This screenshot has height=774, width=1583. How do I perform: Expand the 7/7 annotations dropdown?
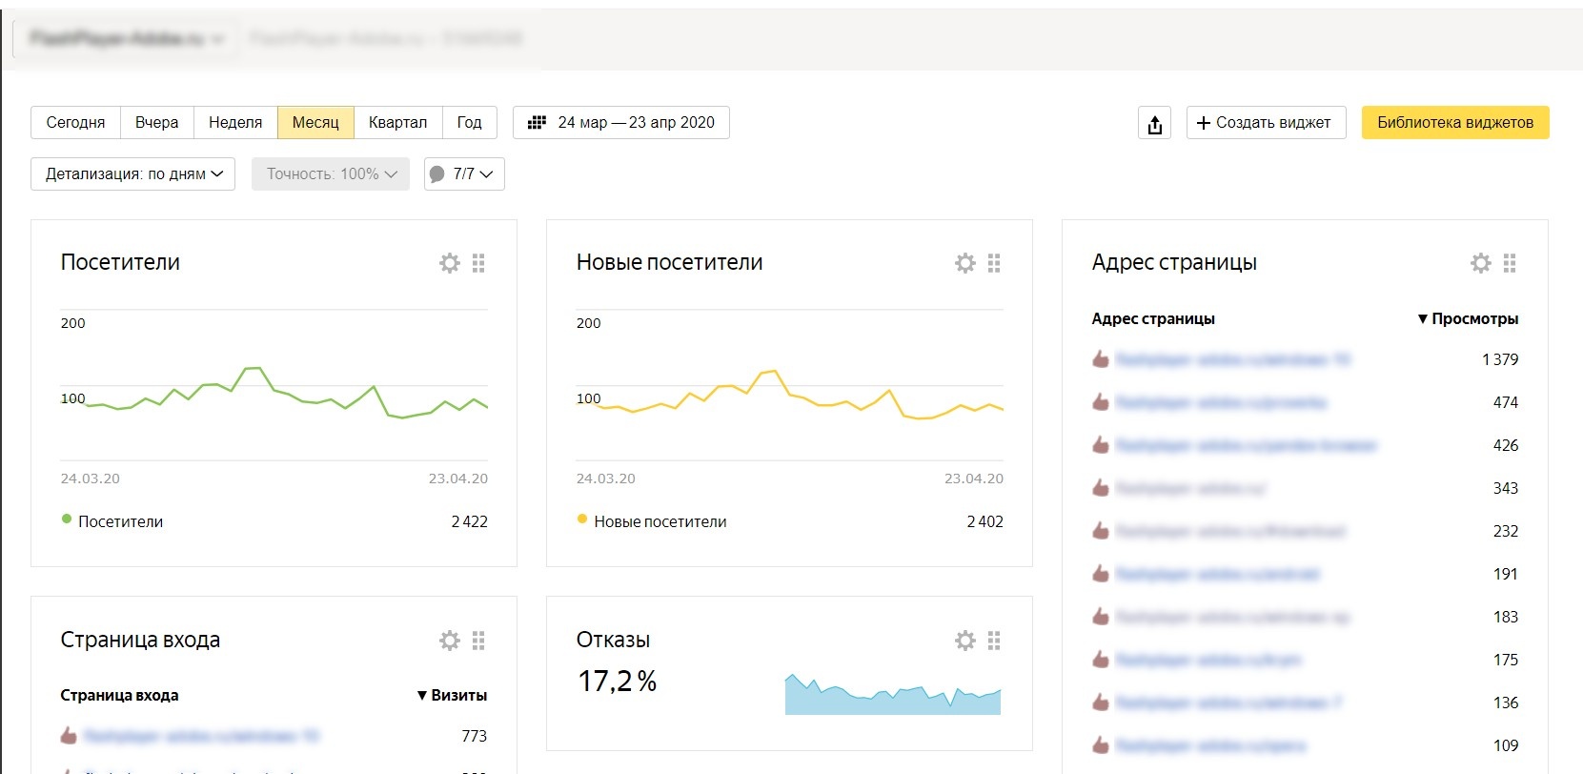[x=464, y=174]
